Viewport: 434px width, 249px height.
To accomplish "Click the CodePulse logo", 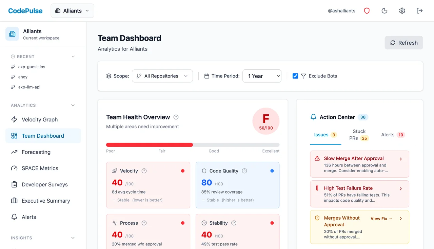I will 25,11.
